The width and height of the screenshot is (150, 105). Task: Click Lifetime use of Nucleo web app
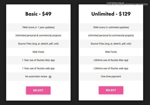[111, 68]
